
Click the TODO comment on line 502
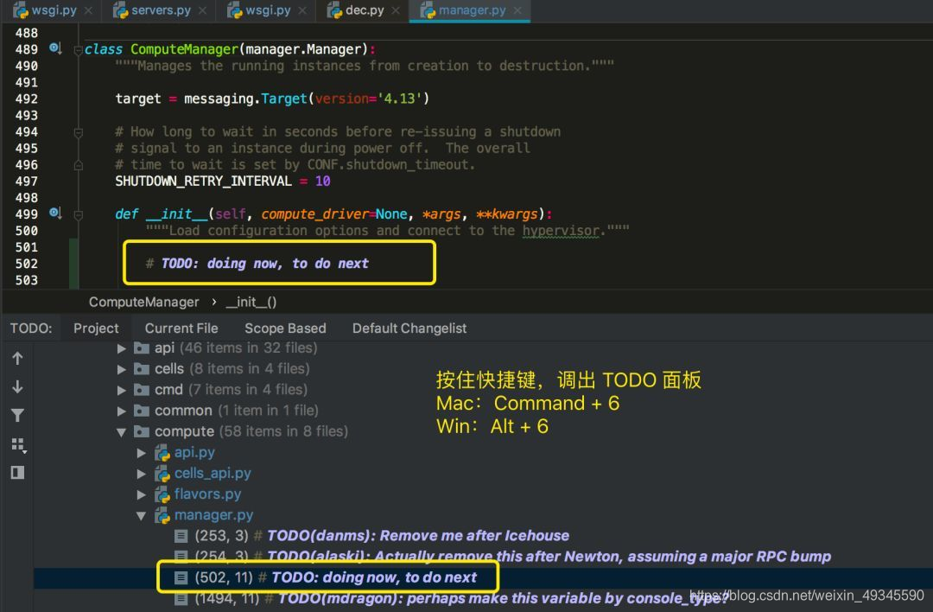pyautogui.click(x=257, y=263)
